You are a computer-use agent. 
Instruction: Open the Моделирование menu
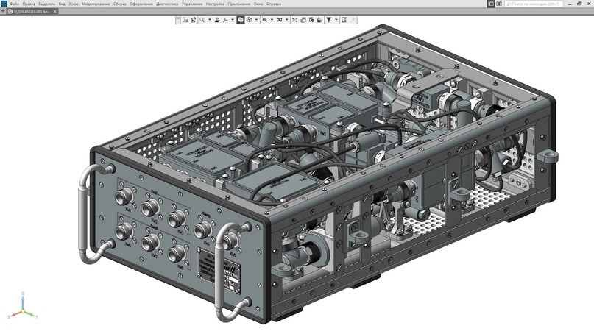(96, 4)
